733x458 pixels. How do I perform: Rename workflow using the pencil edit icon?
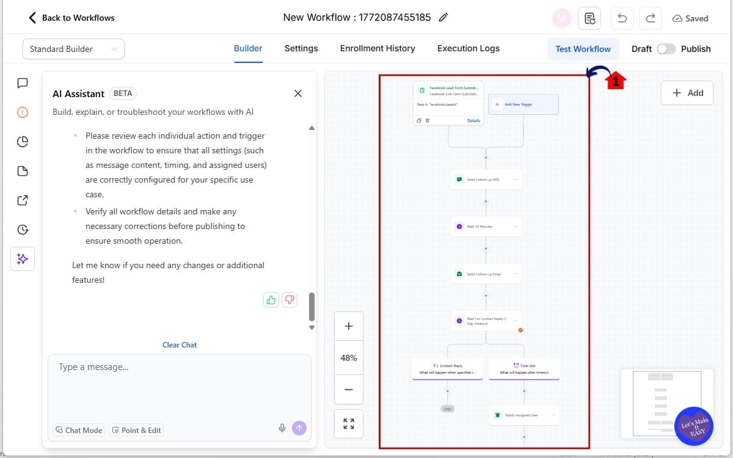tap(443, 18)
